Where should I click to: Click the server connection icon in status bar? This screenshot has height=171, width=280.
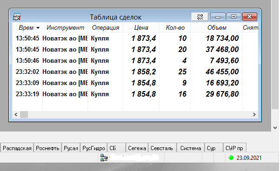pyautogui.click(x=104, y=158)
